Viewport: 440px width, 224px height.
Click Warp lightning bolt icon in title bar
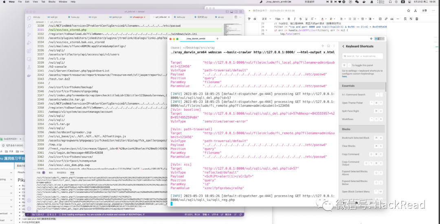371,39
